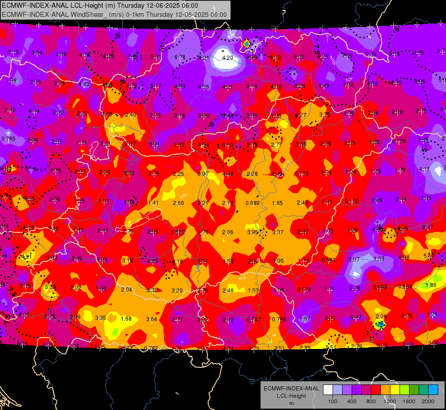Click the legend tick label 100
The image size is (446, 410).
[x=333, y=401]
